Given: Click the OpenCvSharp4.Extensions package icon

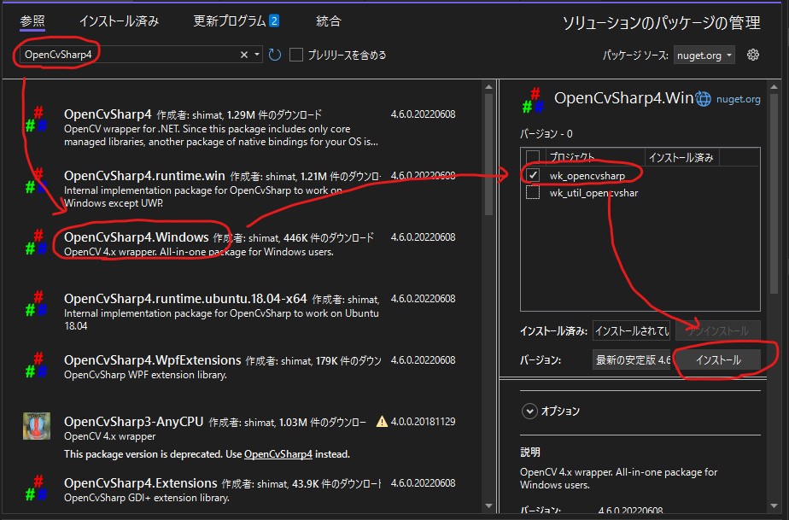Looking at the screenshot, I should pos(36,488).
